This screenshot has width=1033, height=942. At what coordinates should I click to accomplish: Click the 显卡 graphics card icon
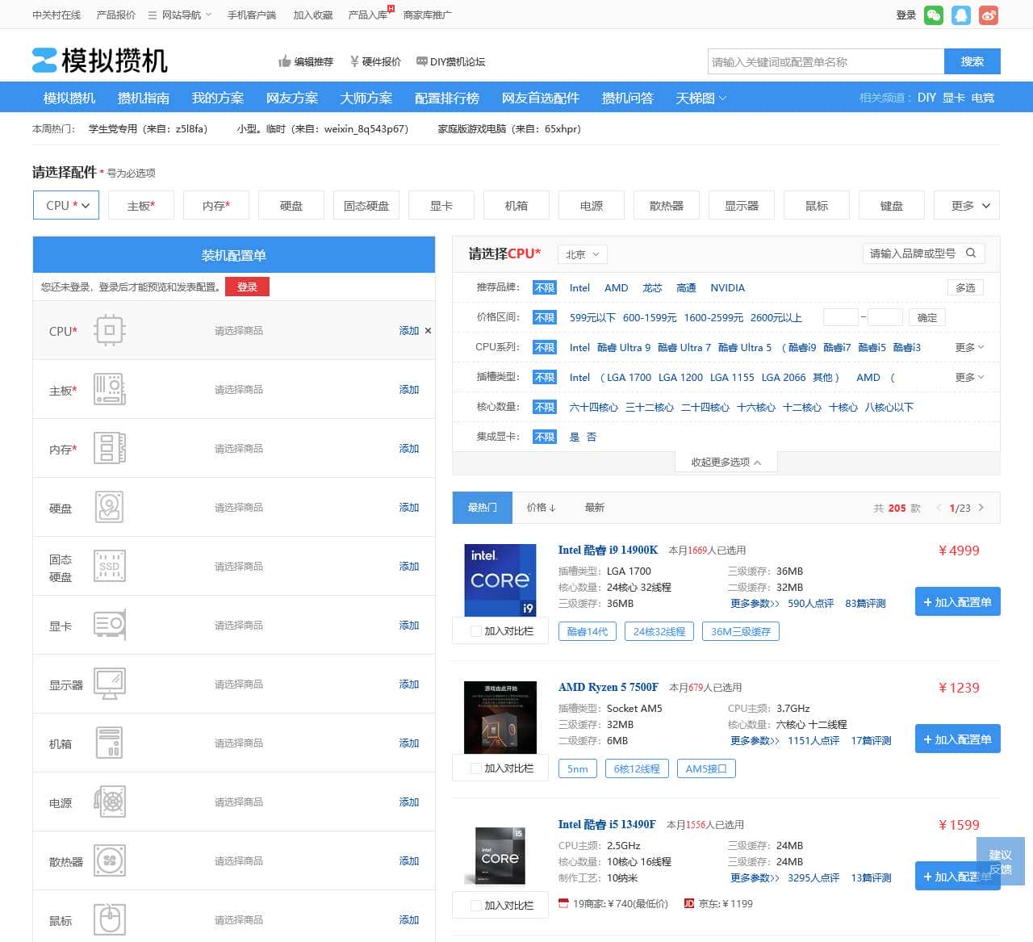tap(110, 625)
